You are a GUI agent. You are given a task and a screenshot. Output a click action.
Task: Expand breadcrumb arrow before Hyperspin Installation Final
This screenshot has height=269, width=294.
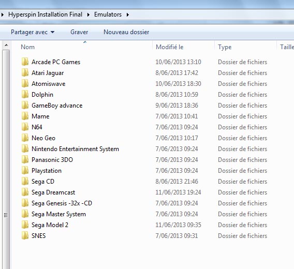click(x=3, y=14)
